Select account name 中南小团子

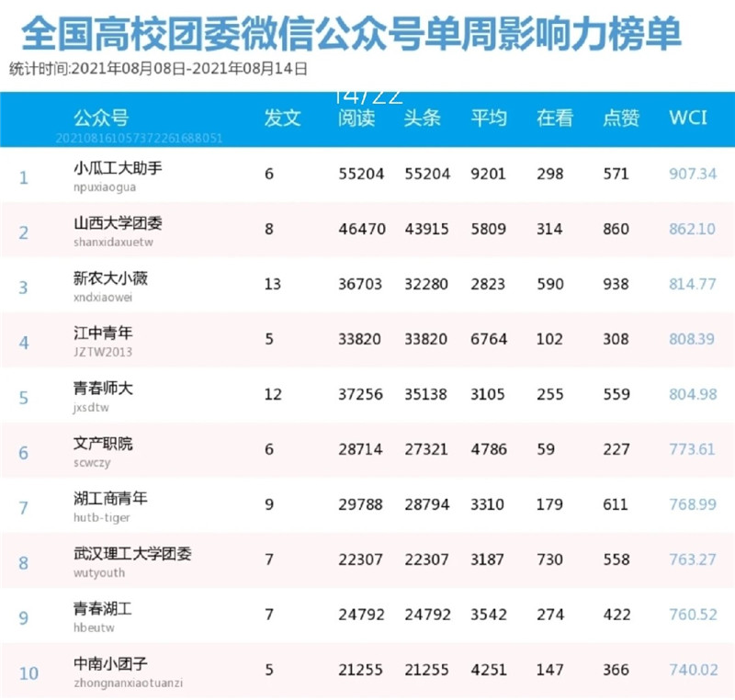(110, 663)
